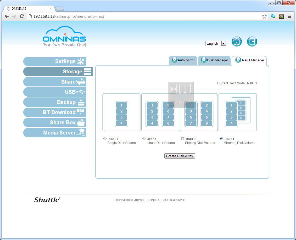Select the OMNINAS browser tab
Screen dimensions: 296x240
click(29, 9)
